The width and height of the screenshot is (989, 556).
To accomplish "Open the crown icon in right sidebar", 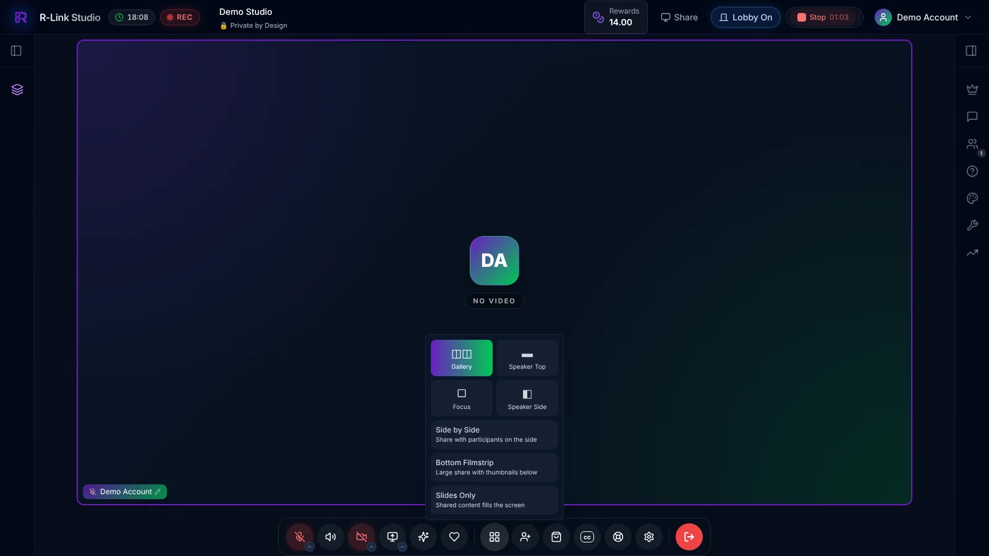I will pos(972,90).
